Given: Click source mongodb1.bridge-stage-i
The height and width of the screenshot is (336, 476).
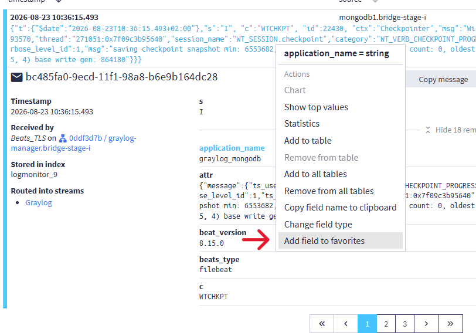Looking at the screenshot, I should 382,18.
